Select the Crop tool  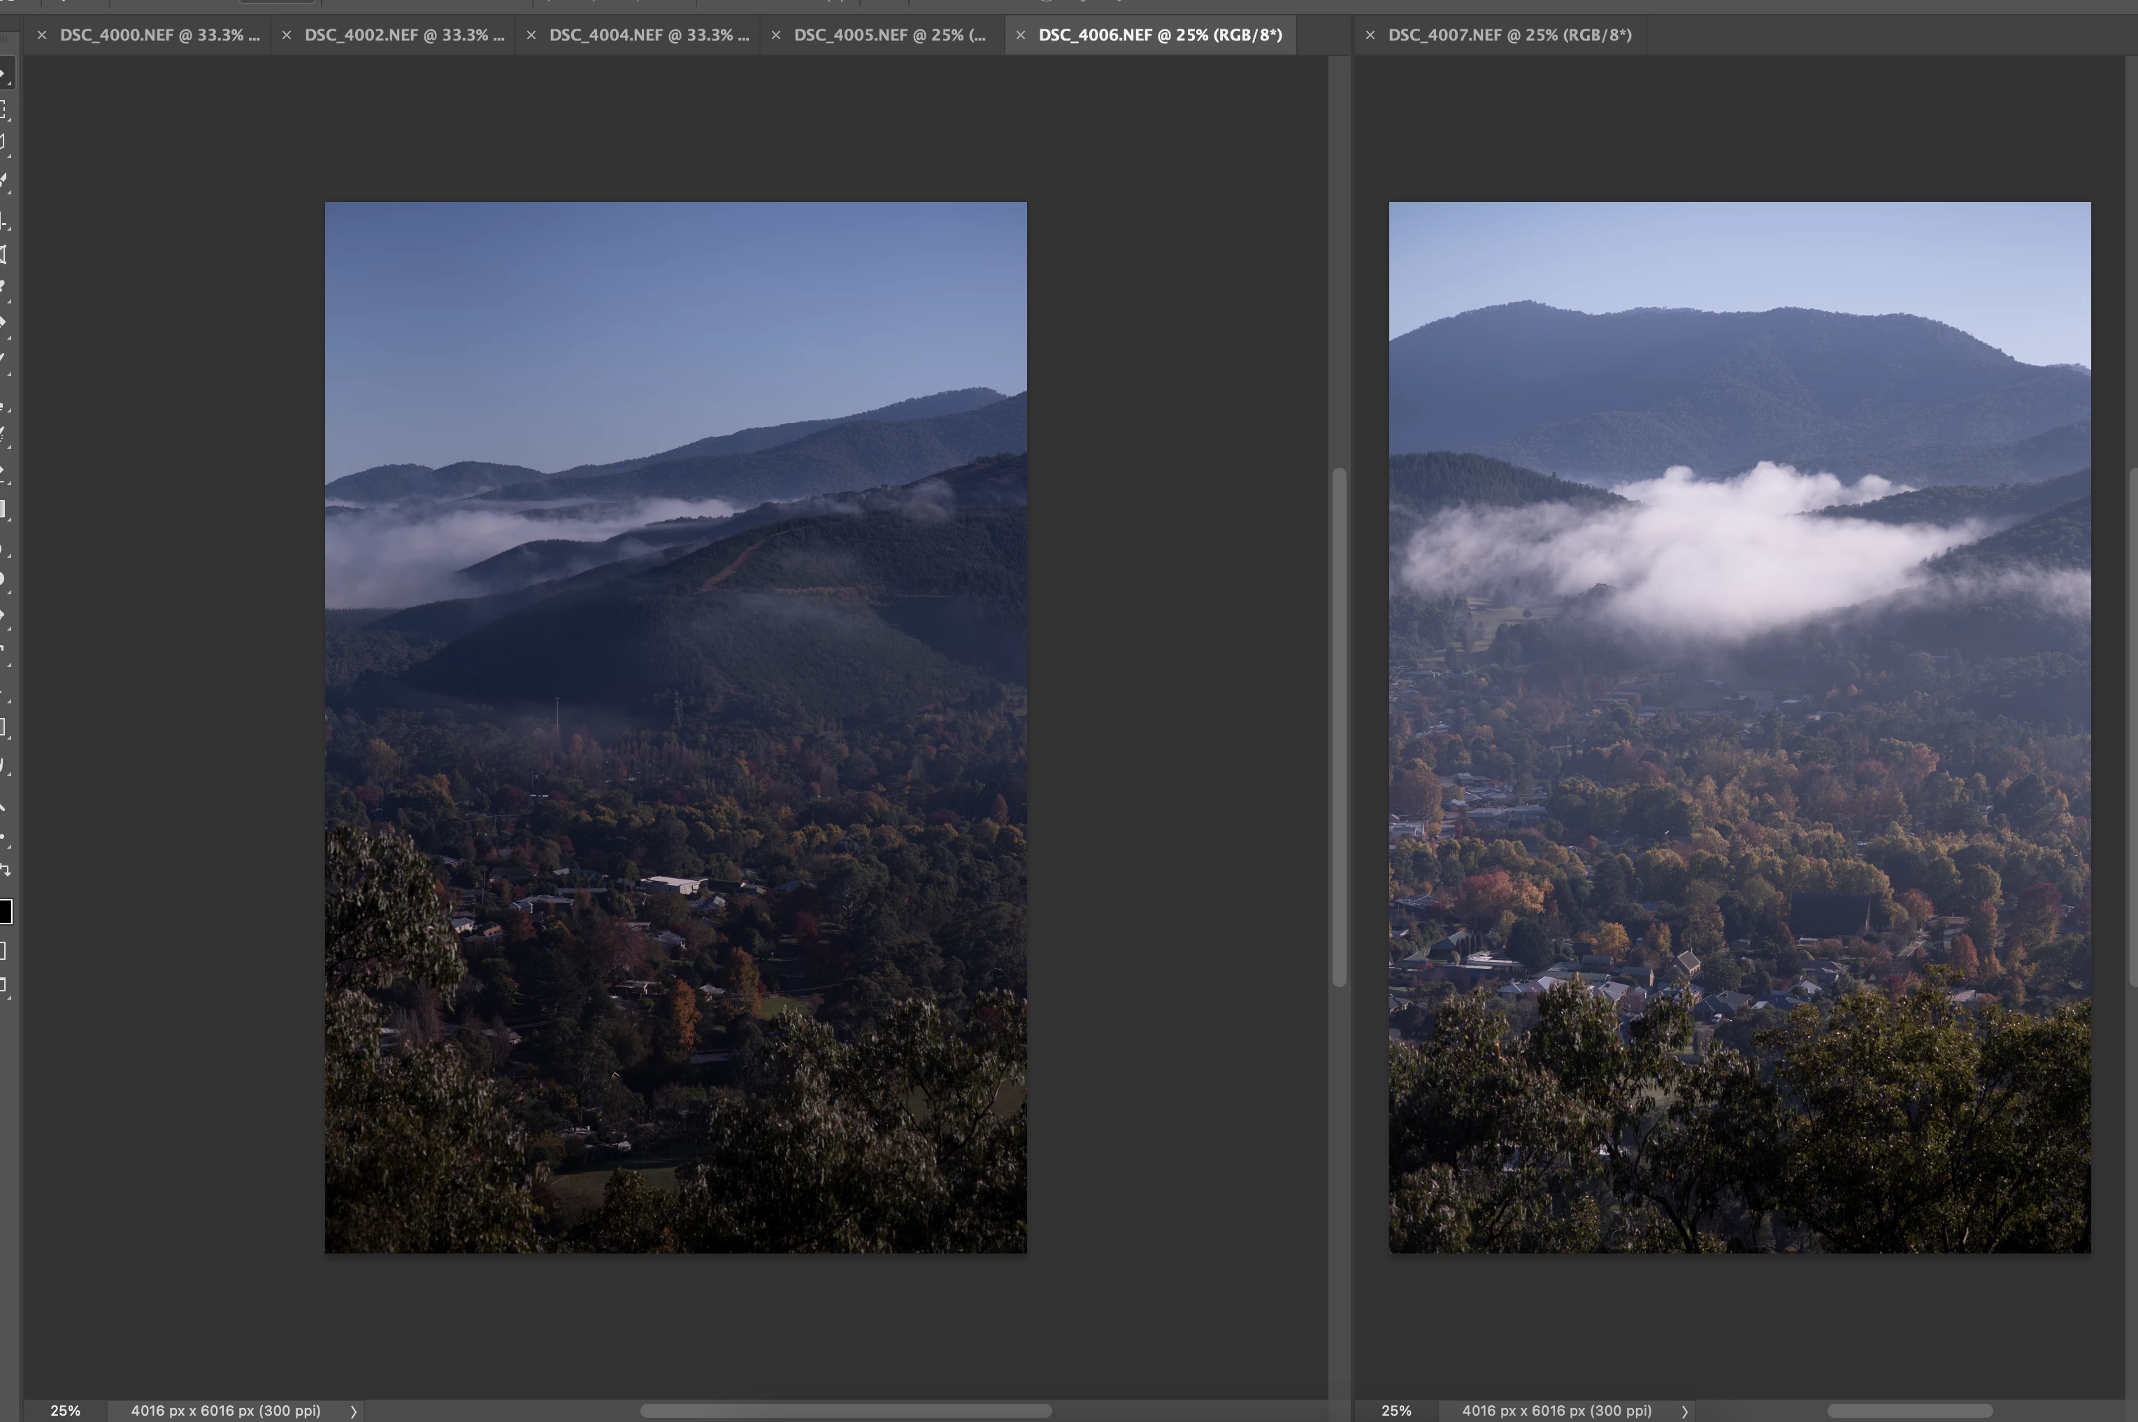tap(3, 220)
